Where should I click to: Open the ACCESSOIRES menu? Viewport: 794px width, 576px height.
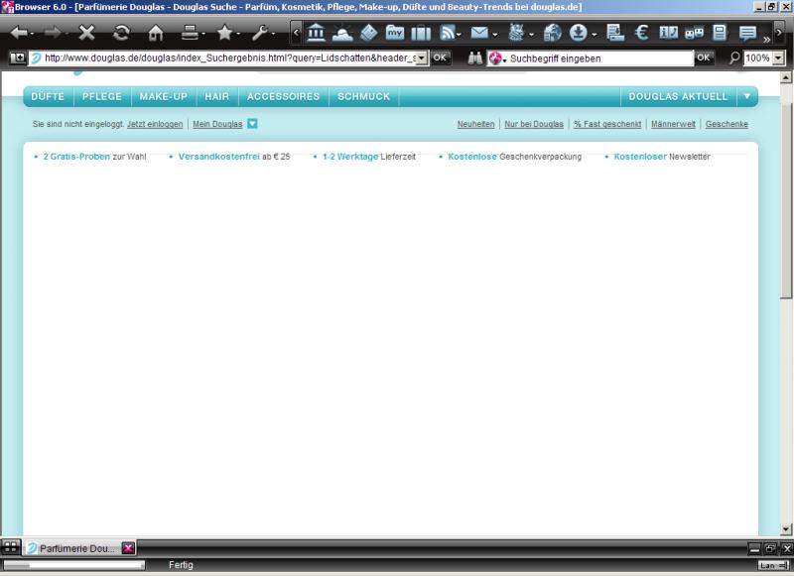click(x=284, y=96)
